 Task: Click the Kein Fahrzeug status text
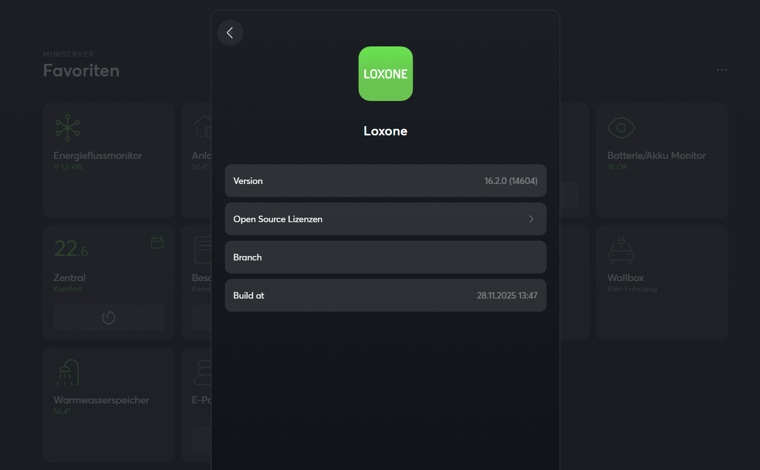pyautogui.click(x=632, y=289)
